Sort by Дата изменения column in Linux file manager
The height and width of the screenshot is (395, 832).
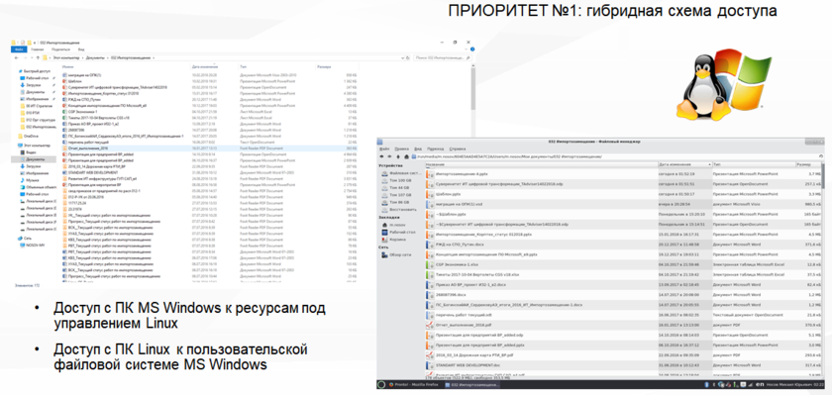tap(684, 165)
